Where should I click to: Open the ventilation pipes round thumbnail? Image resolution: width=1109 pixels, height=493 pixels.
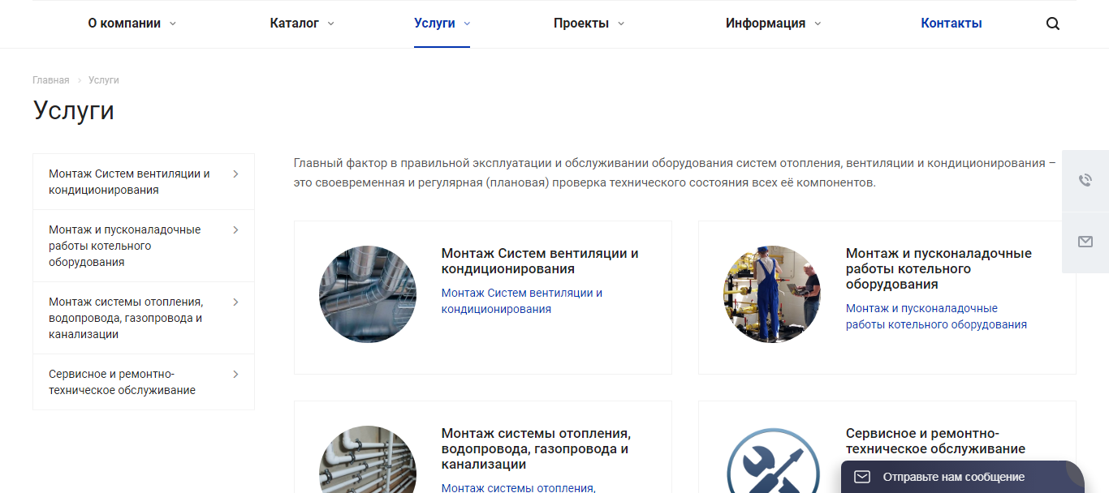(x=368, y=294)
